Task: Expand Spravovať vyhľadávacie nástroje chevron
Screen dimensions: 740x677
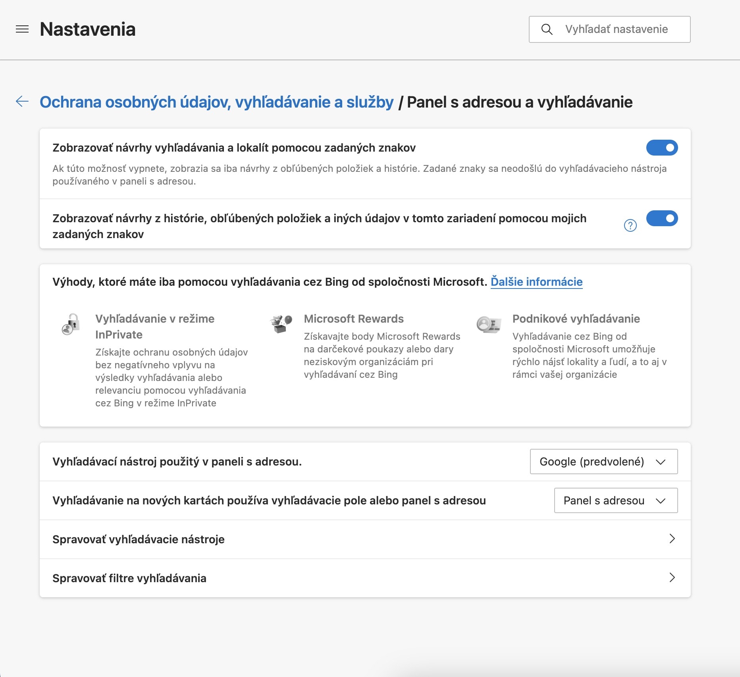Action: pyautogui.click(x=672, y=539)
